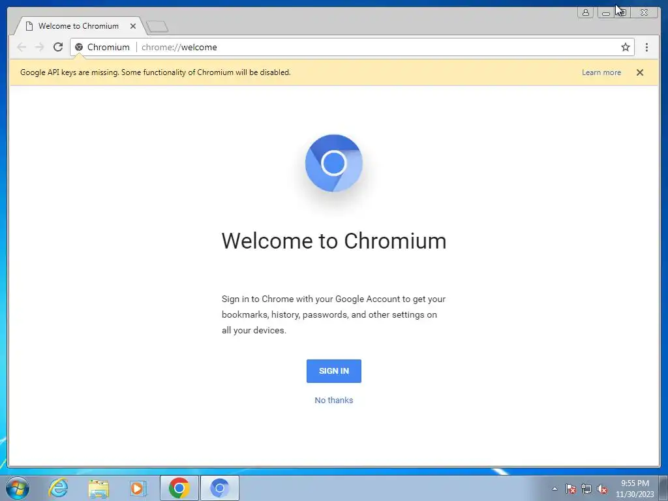Click the reload page icon

(58, 47)
